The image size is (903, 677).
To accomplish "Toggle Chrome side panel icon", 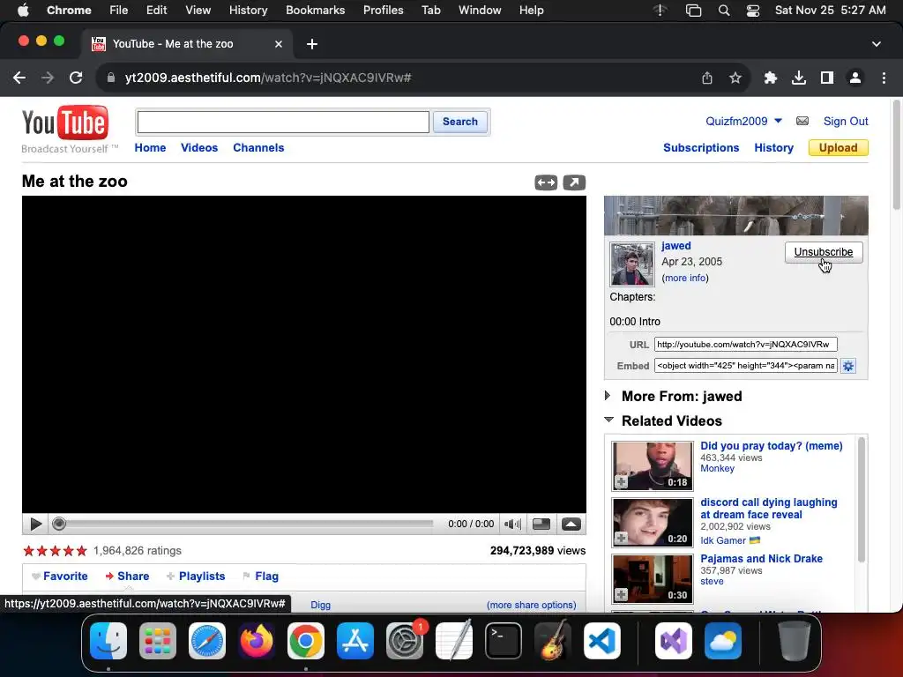I will tap(827, 78).
